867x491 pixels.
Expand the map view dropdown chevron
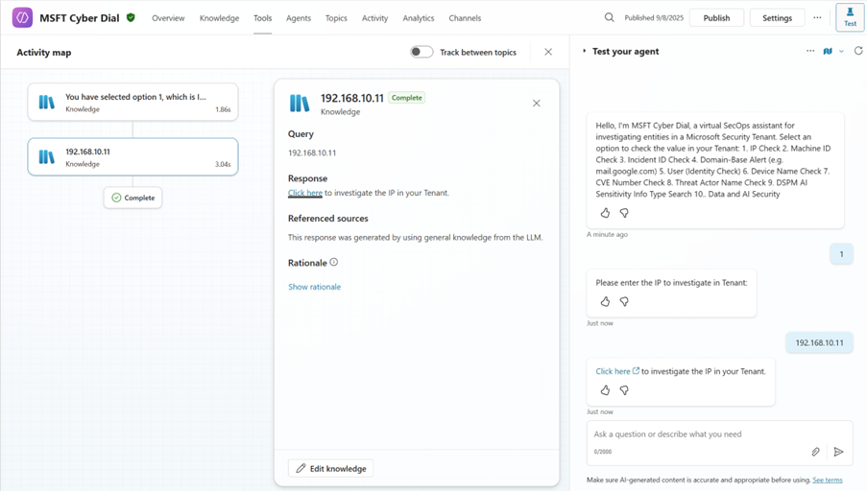[x=842, y=52]
